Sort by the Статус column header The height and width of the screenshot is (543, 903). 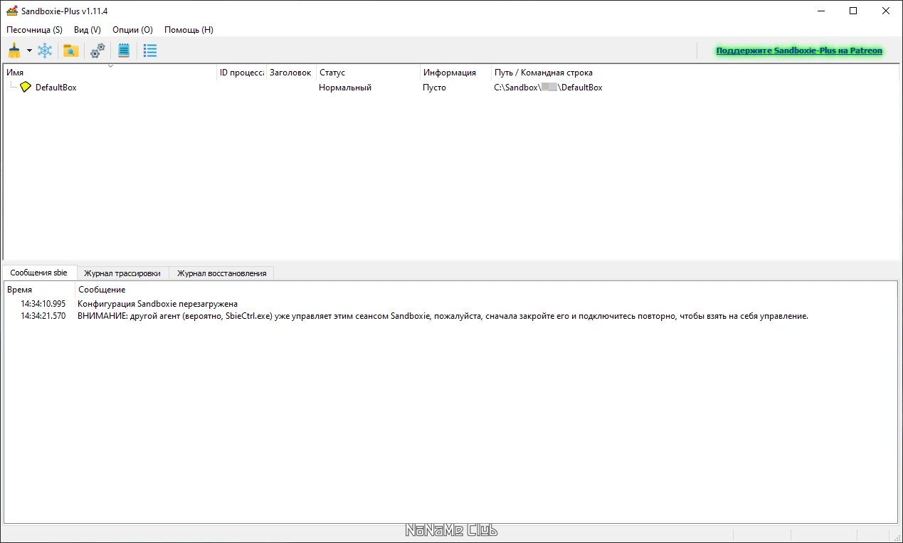[368, 73]
